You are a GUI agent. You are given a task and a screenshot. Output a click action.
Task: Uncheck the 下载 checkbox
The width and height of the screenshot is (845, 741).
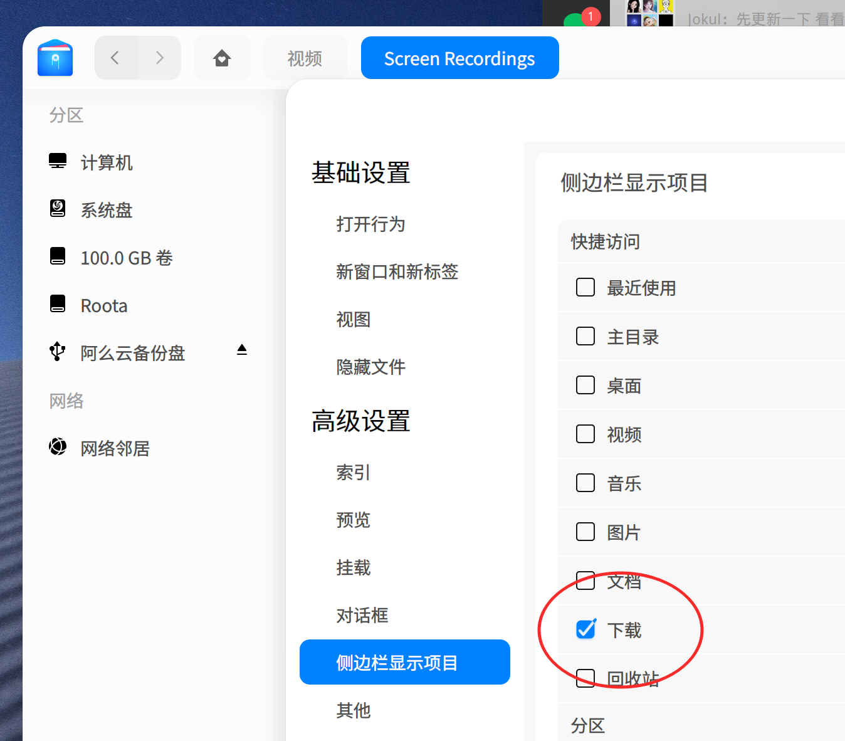[x=585, y=629]
